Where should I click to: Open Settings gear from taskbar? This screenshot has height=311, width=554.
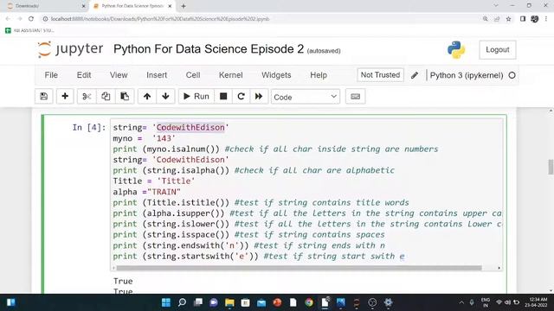point(389,302)
